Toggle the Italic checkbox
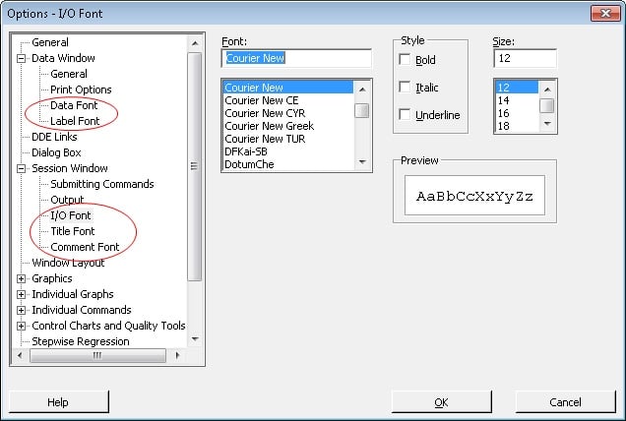This screenshot has height=421, width=626. [x=405, y=88]
